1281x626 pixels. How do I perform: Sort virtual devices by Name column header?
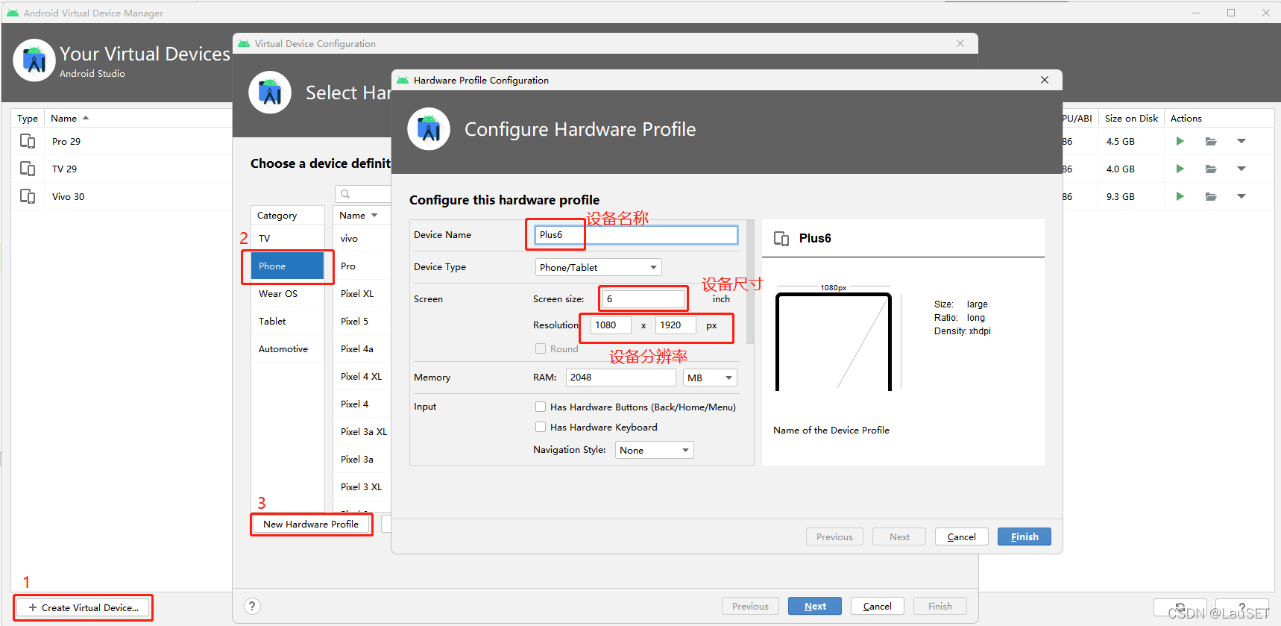pos(138,118)
